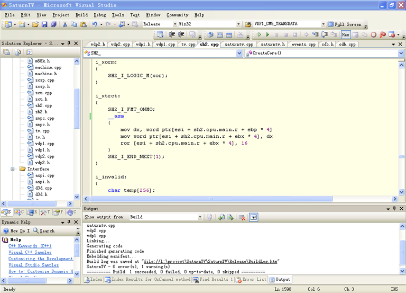Click the Full Screen toolbar button

[x=345, y=24]
